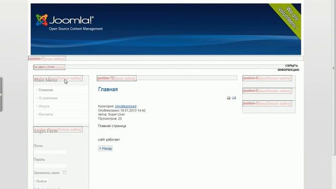Click the 'Просмотров: 20' text
The width and height of the screenshot is (336, 189).
(110, 119)
